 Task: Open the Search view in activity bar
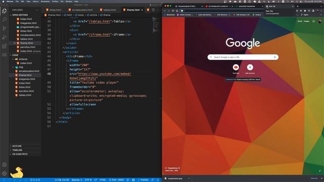[4, 20]
